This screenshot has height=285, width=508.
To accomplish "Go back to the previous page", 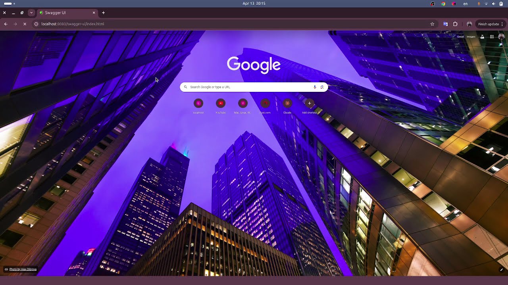I will [x=6, y=24].
